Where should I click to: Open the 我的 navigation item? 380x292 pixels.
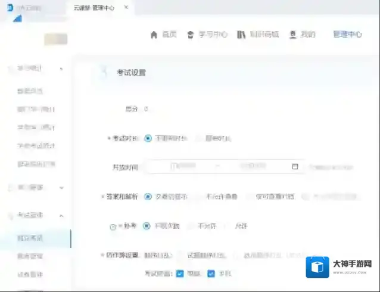tap(308, 35)
